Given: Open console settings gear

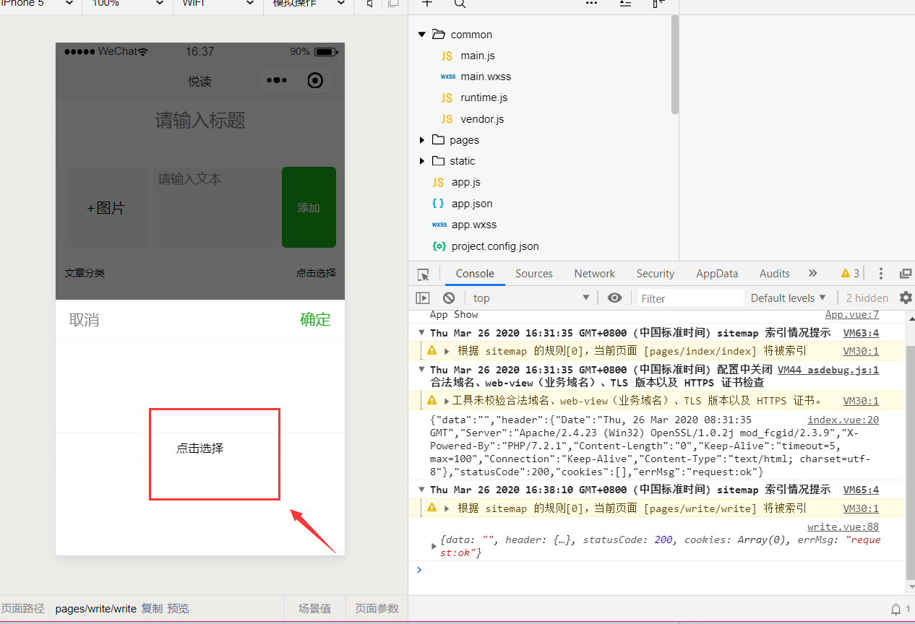Looking at the screenshot, I should tap(906, 298).
